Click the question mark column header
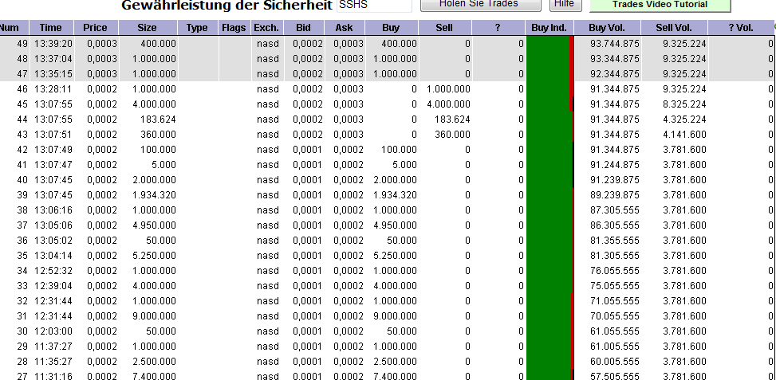Image resolution: width=776 pixels, height=380 pixels. pos(498,28)
